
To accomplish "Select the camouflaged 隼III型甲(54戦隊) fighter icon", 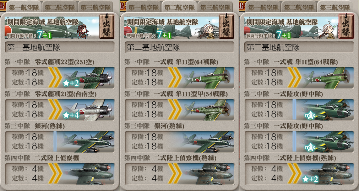I will coord(208,110).
